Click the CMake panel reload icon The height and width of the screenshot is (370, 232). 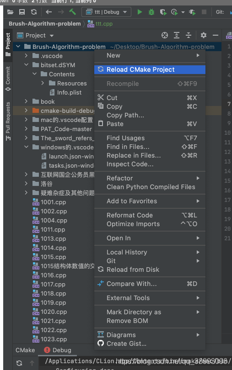[19, 363]
